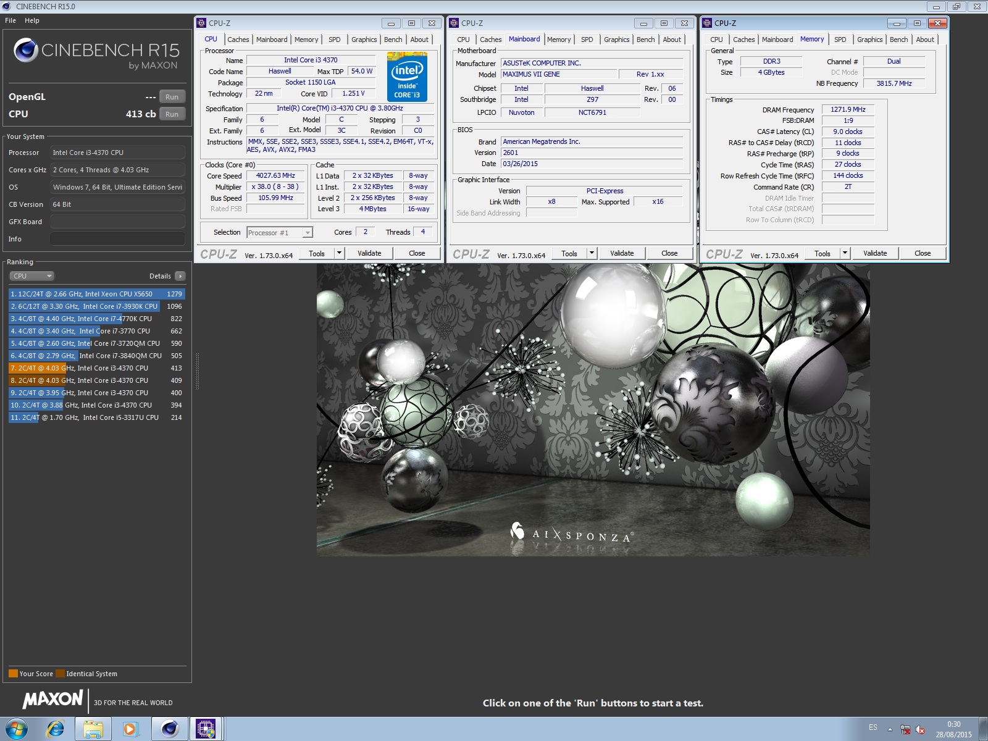The image size is (988, 741).
Task: Click the Core Speed 4027.63 MHz value
Action: 275,175
